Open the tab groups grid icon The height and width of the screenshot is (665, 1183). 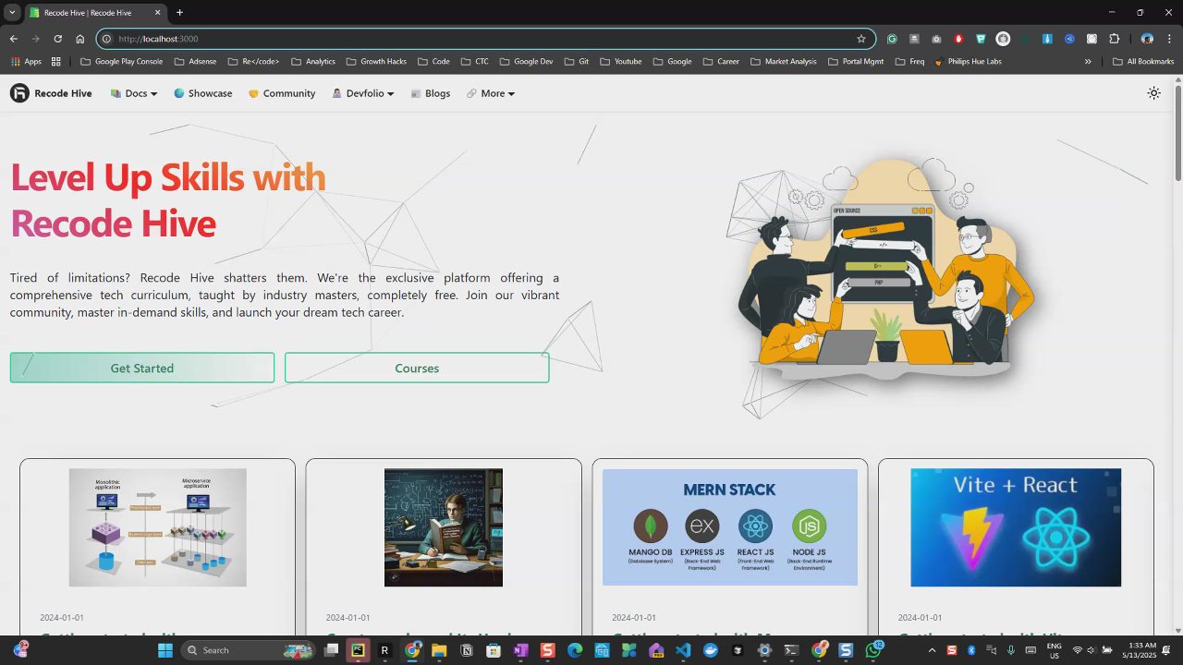click(56, 62)
